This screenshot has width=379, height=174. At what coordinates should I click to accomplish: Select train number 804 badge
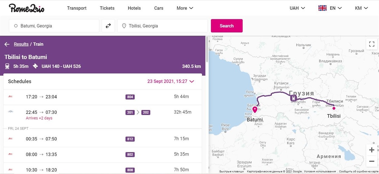[130, 97]
